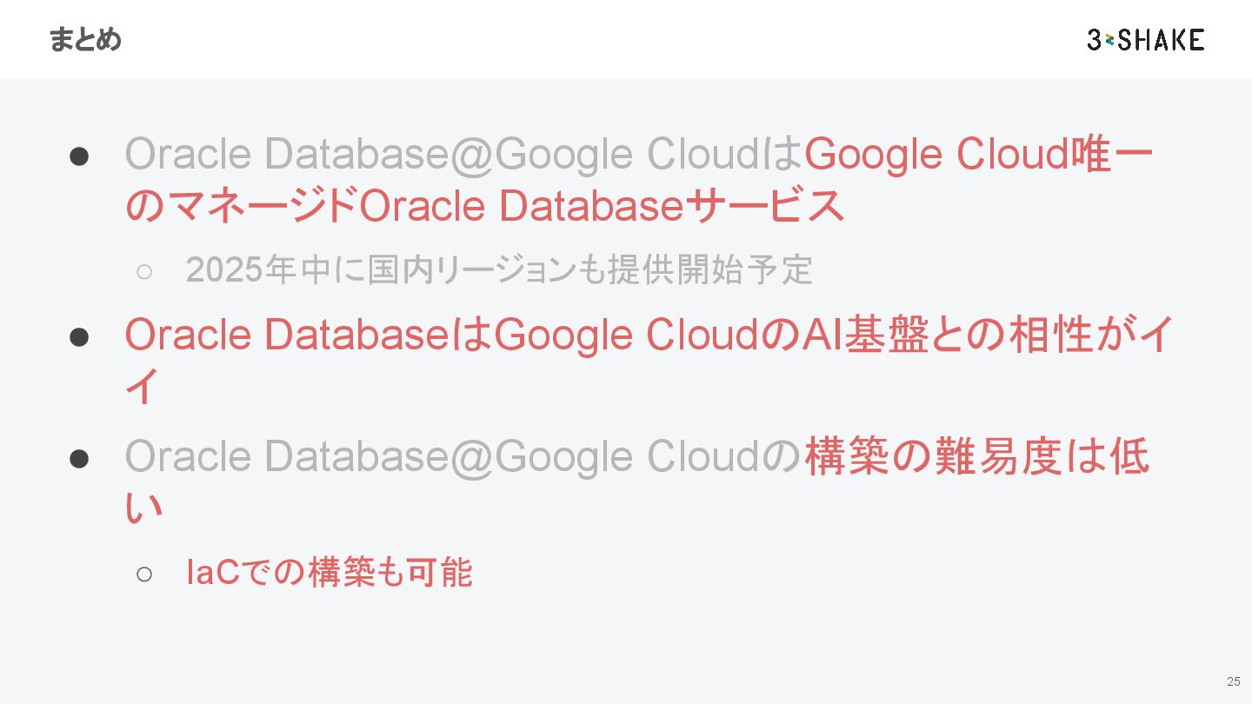The height and width of the screenshot is (704, 1252).
Task: Click the red line "のマネージドOracle Databaseサービス"
Action: (x=485, y=207)
